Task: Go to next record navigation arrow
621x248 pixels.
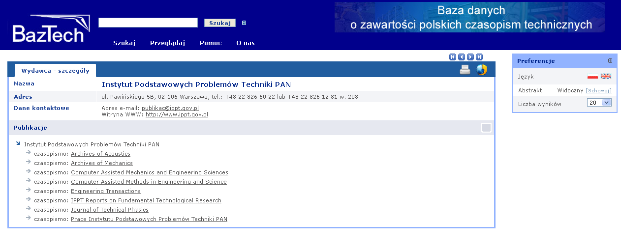Action: pyautogui.click(x=470, y=57)
